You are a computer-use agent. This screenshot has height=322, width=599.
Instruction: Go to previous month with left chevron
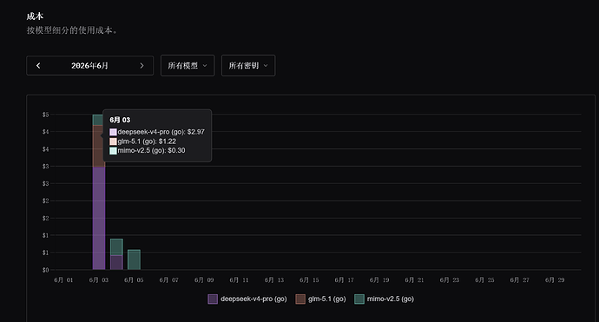(38, 66)
